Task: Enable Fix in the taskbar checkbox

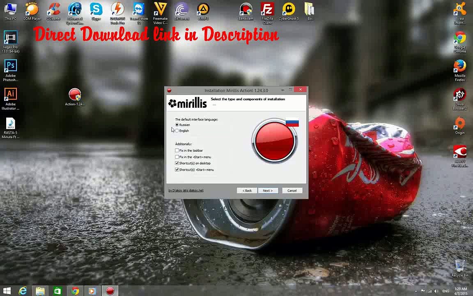Action: click(177, 150)
